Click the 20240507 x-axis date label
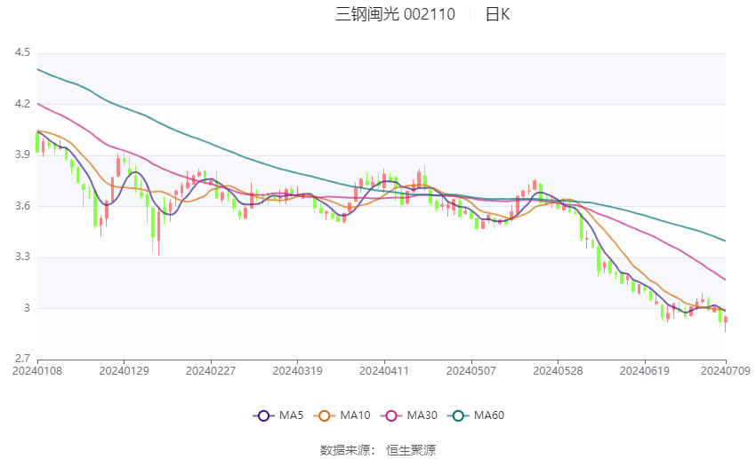Viewport: 756px width, 459px height. click(471, 371)
